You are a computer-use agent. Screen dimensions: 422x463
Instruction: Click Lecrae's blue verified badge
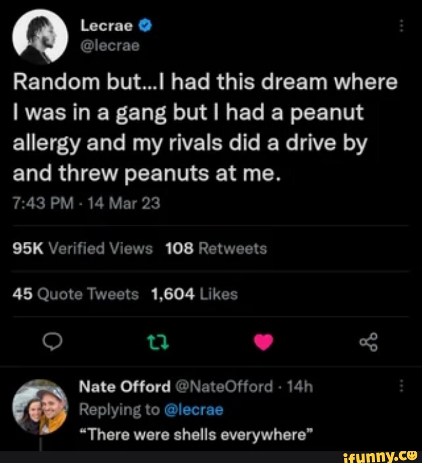[148, 26]
